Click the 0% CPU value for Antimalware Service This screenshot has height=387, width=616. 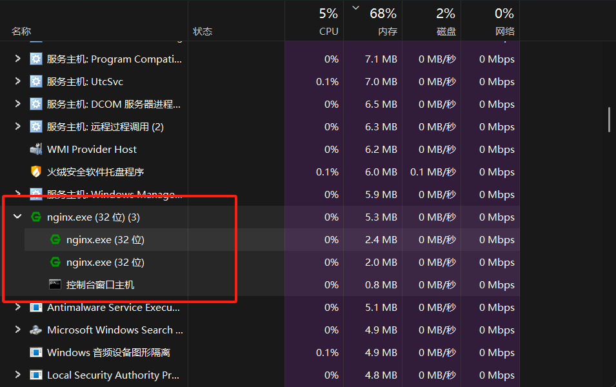click(331, 307)
